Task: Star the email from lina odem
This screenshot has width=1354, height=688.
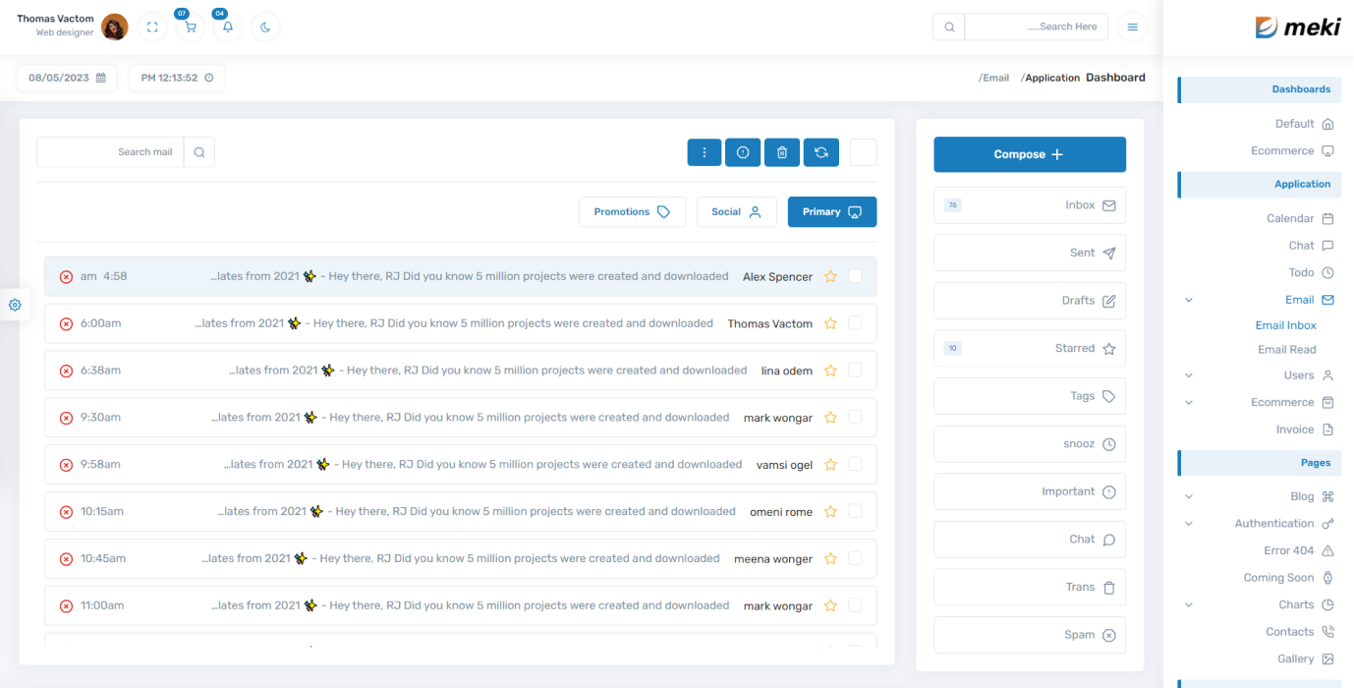Action: 830,371
